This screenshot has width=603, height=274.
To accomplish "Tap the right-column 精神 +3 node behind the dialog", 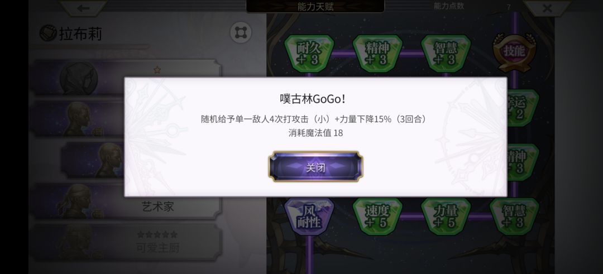I will tap(523, 162).
